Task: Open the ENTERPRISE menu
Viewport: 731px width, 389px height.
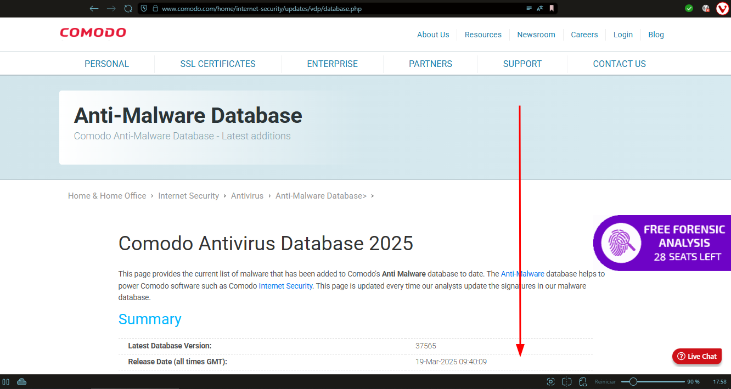Action: tap(332, 64)
